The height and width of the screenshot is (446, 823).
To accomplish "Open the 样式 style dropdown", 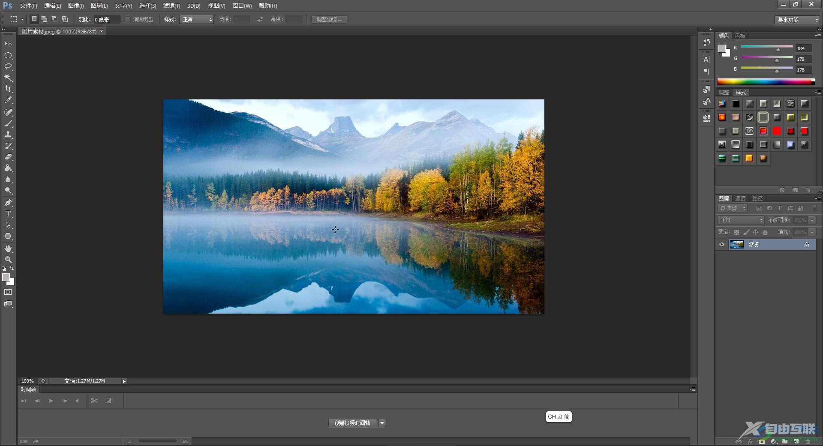I will tap(196, 19).
